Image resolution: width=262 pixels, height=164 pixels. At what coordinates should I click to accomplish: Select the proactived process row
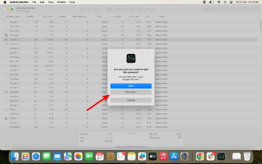tap(129, 127)
